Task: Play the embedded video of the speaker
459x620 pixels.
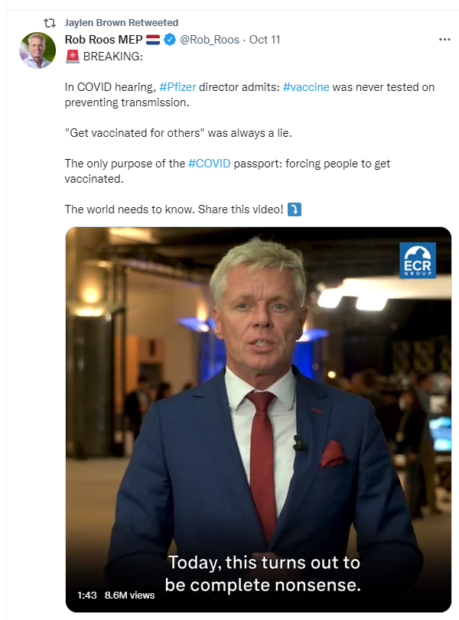Action: pyautogui.click(x=259, y=419)
